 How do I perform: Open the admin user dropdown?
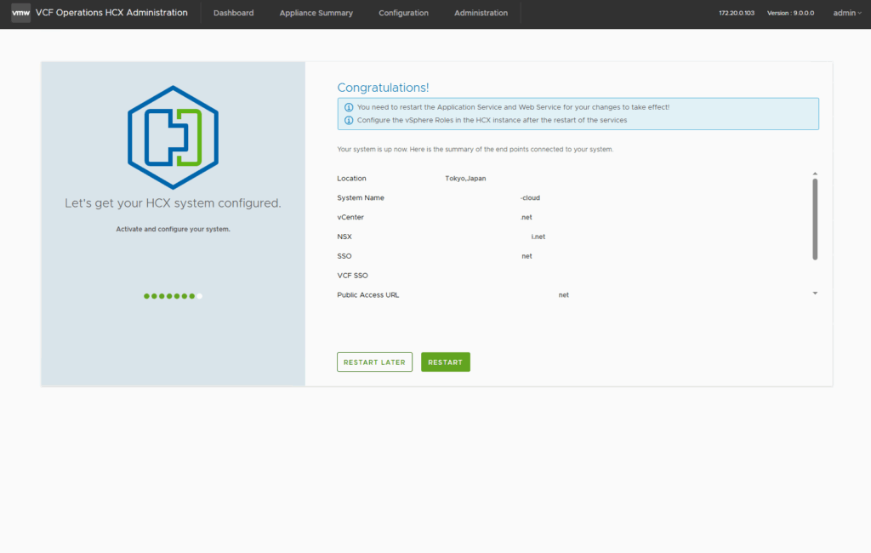tap(846, 13)
